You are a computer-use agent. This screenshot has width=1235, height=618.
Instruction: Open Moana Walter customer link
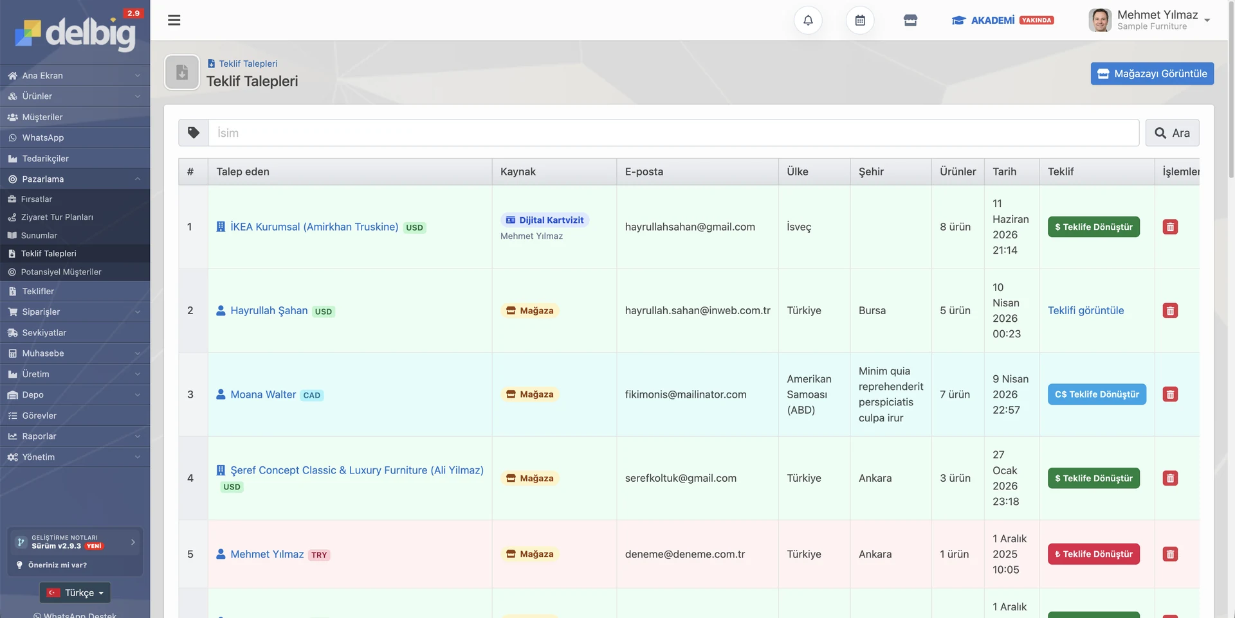click(x=263, y=394)
